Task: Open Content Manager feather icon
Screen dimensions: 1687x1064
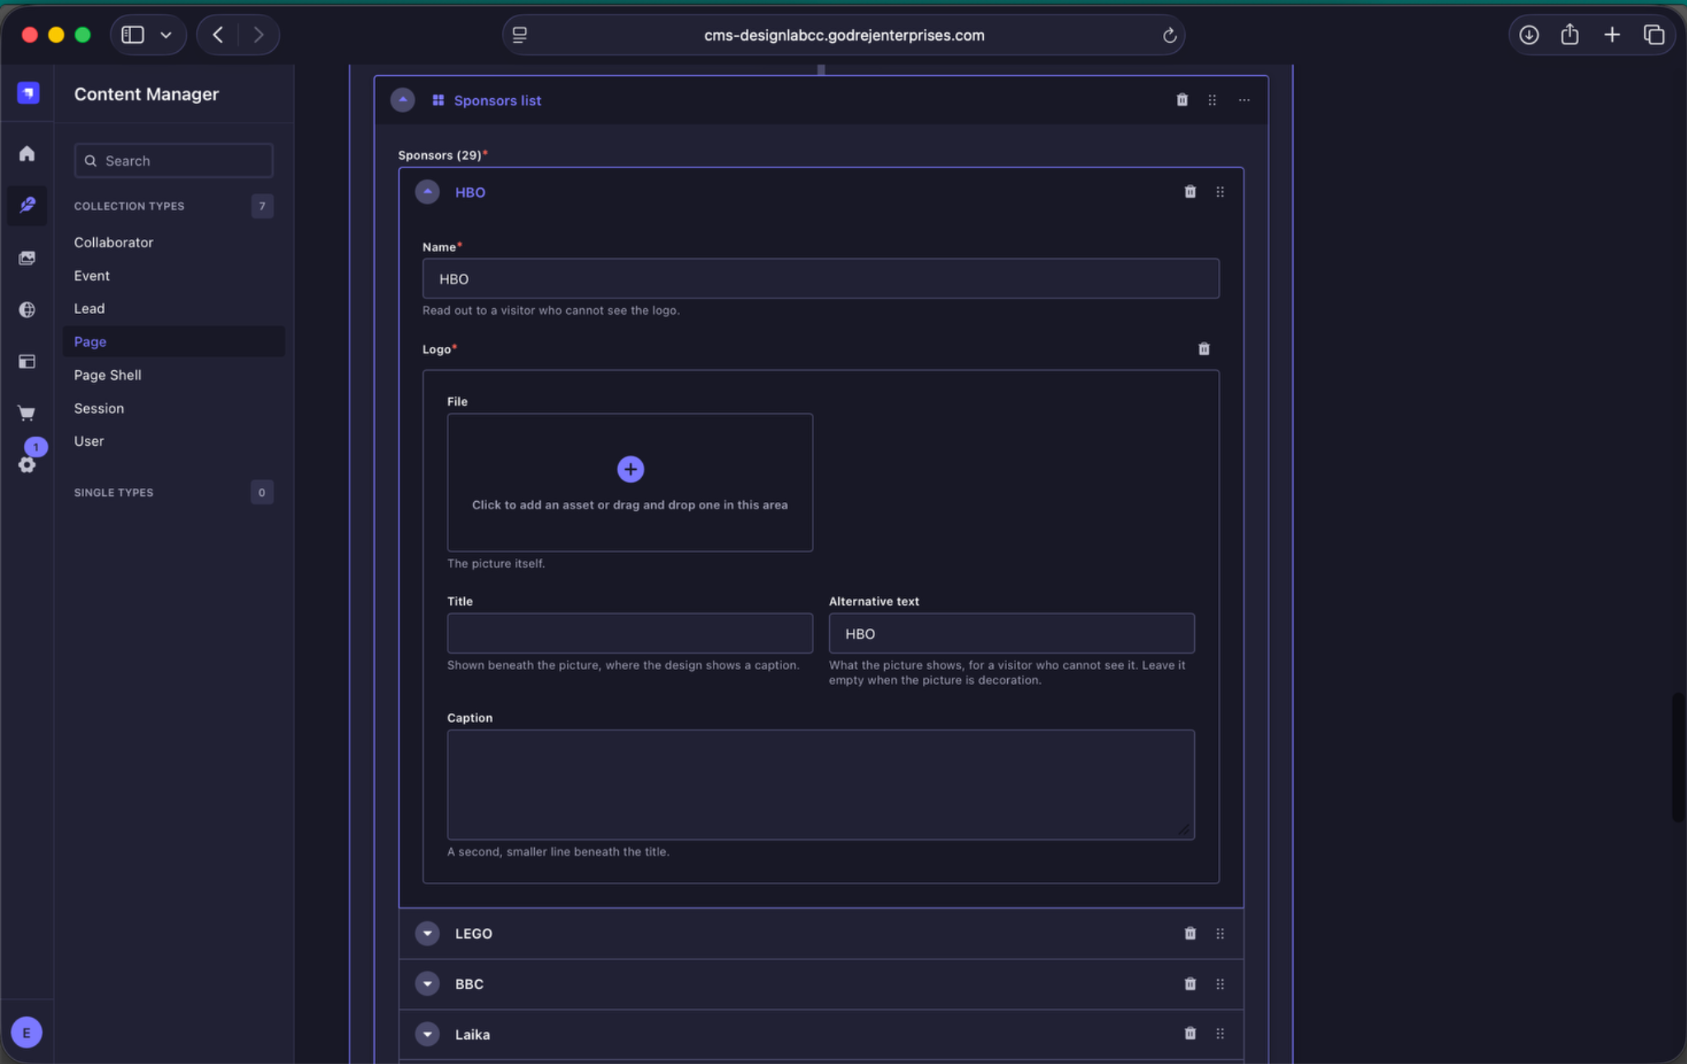Action: (x=27, y=204)
